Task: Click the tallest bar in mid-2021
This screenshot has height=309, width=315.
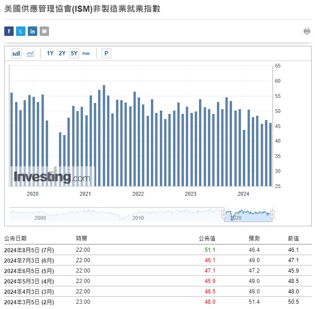Action: [x=104, y=136]
